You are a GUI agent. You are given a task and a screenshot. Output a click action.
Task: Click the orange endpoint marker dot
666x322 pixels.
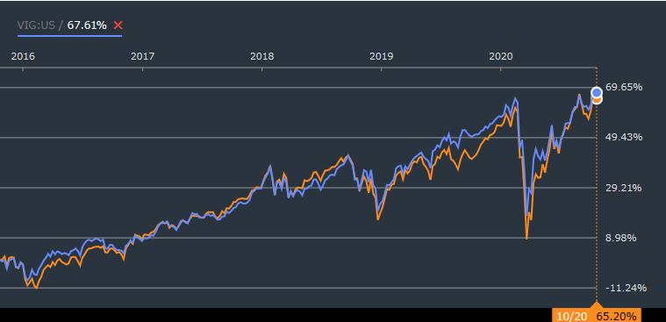(x=597, y=100)
